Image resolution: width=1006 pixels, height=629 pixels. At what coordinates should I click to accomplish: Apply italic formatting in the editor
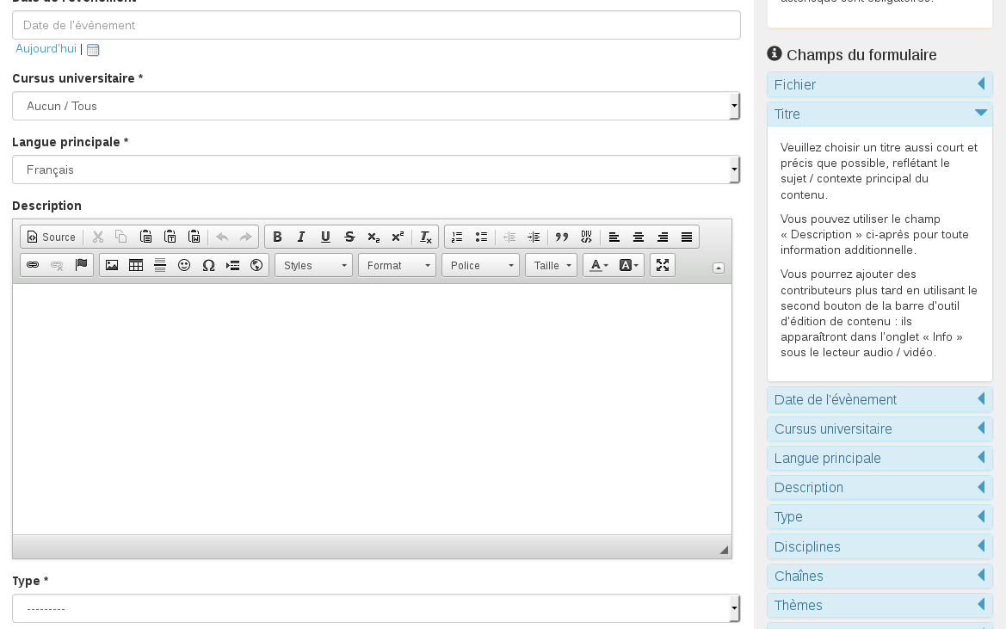click(x=301, y=237)
